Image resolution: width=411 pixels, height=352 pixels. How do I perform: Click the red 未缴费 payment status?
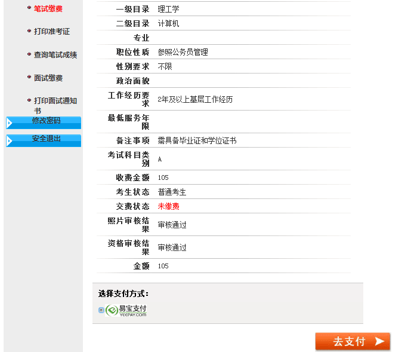click(x=168, y=206)
